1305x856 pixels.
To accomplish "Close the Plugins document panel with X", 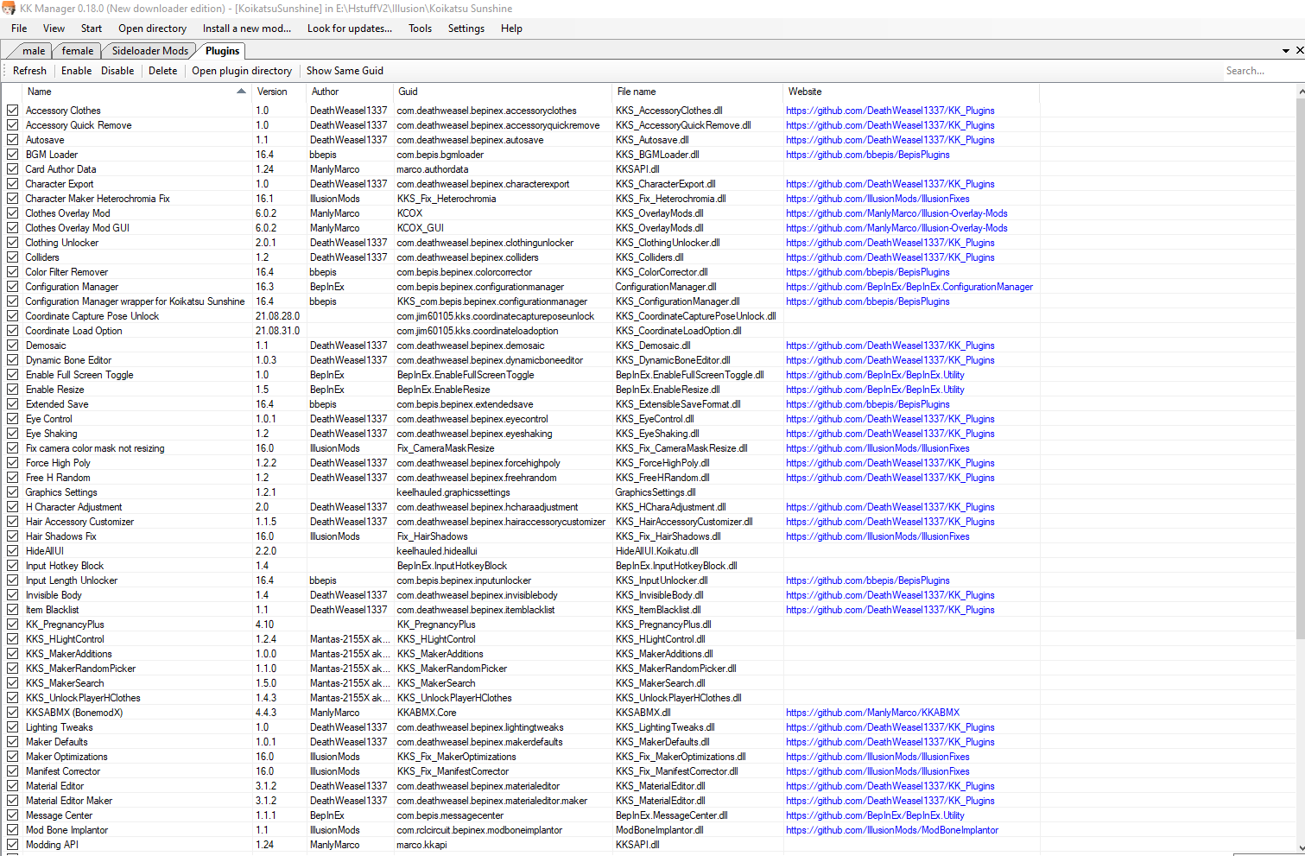I will coord(1299,51).
